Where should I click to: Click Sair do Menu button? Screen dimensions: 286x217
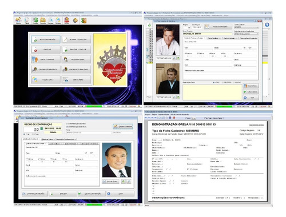(x=76, y=79)
